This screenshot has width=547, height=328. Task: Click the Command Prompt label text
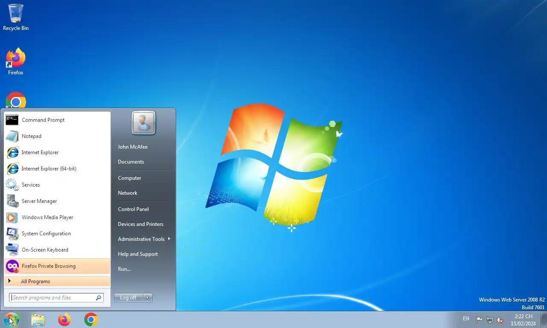(x=43, y=120)
